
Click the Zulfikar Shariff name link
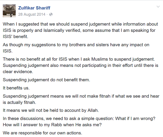34,8
